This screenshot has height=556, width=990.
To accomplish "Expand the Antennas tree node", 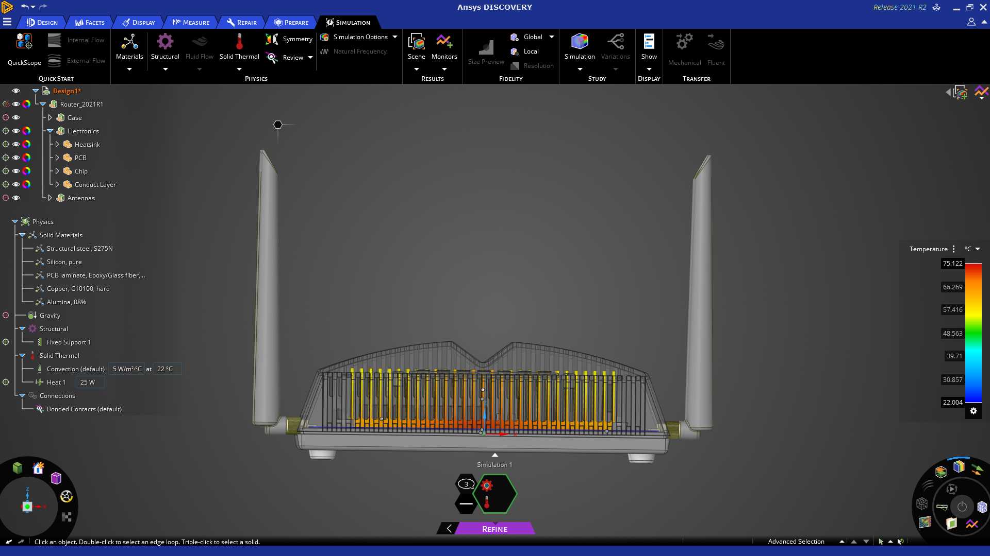I will [x=50, y=198].
